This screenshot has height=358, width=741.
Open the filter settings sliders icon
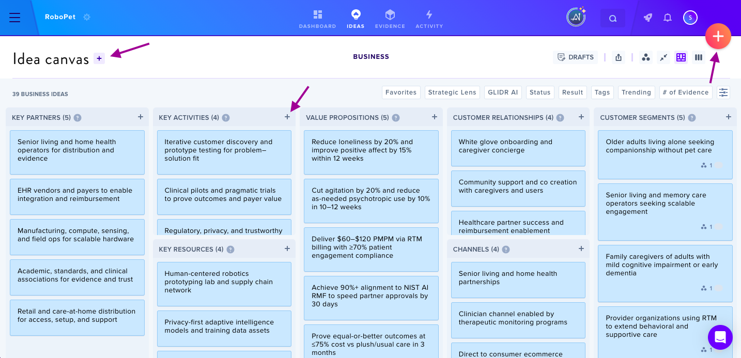(723, 92)
